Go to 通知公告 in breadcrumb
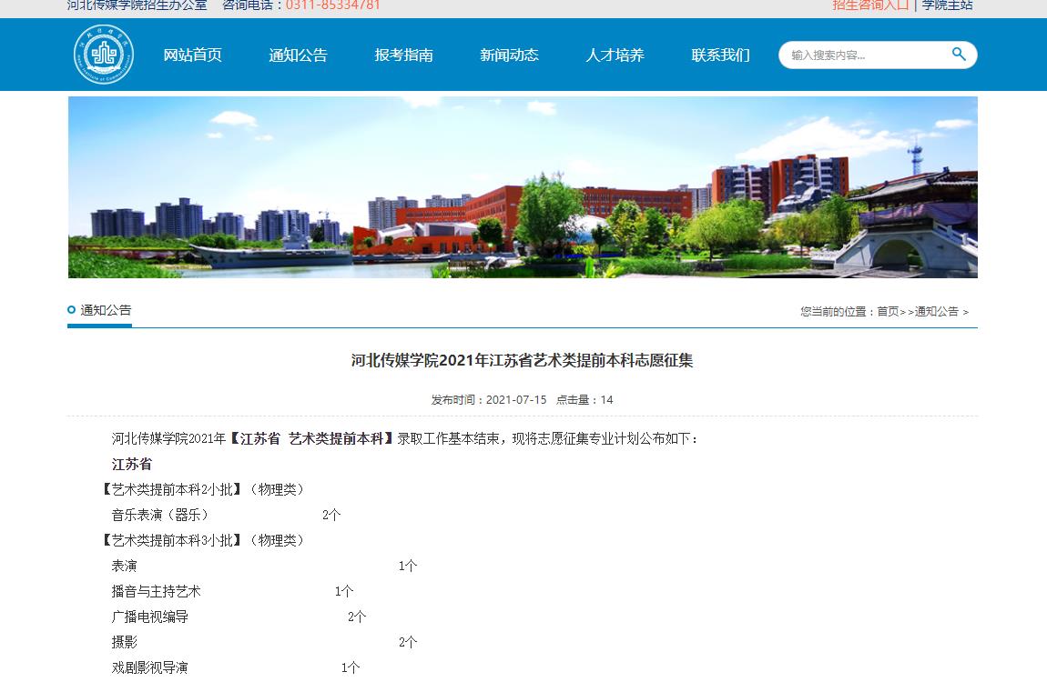1047x682 pixels. click(x=936, y=311)
